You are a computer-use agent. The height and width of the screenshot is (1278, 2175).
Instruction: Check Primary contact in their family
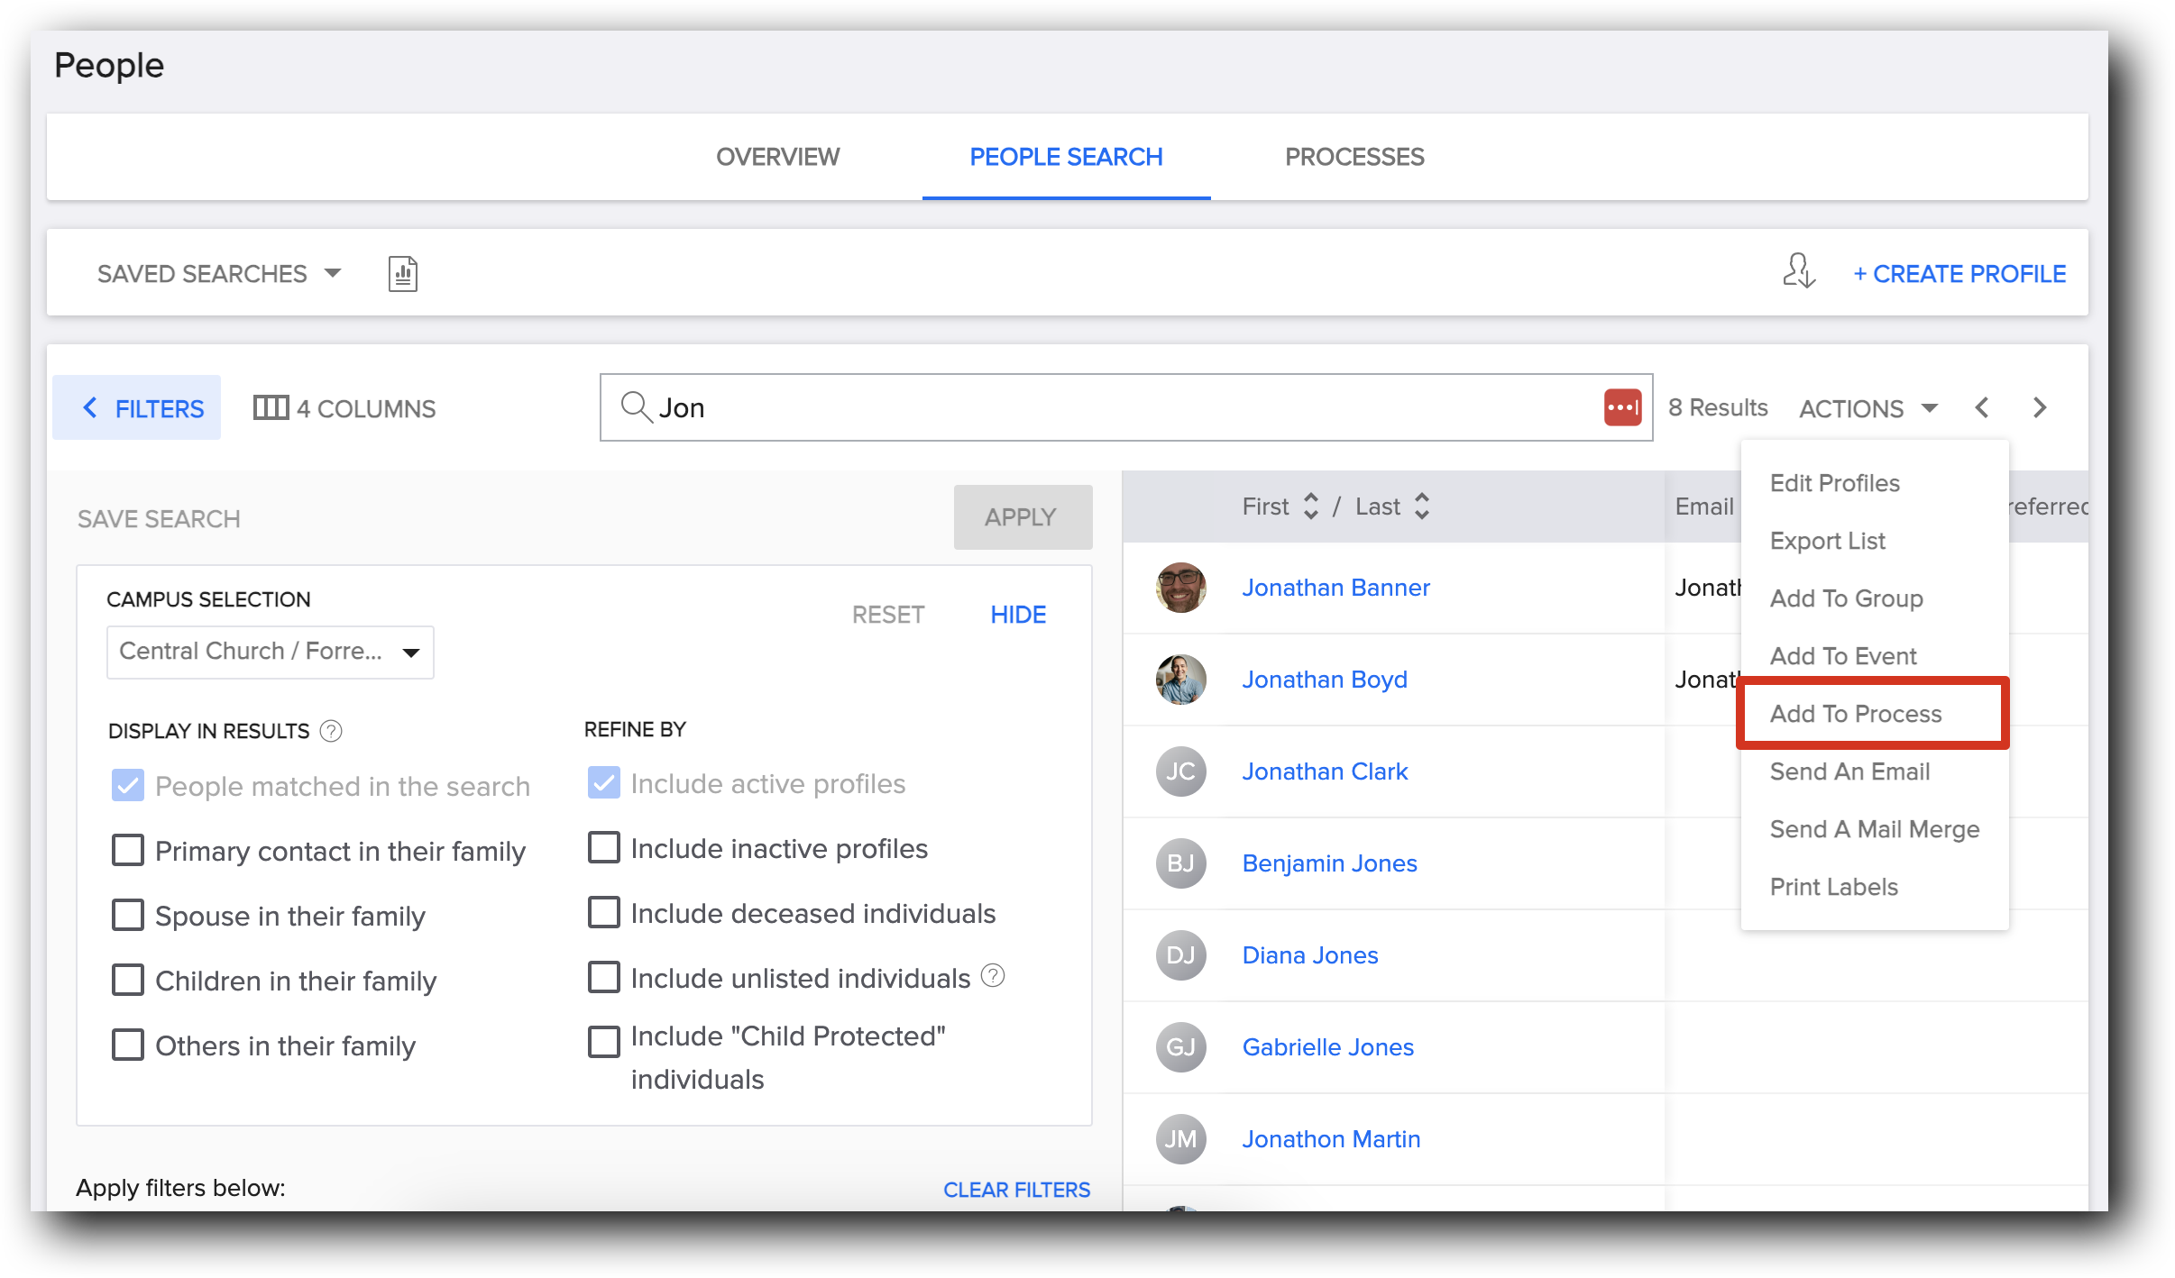pos(128,850)
